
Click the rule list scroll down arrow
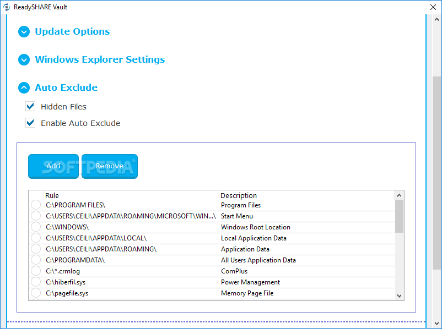[399, 296]
